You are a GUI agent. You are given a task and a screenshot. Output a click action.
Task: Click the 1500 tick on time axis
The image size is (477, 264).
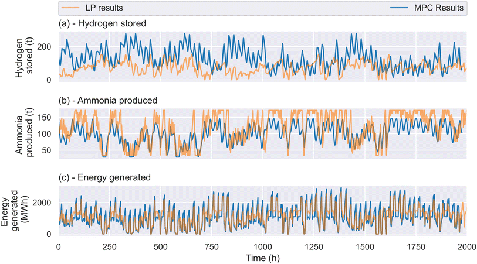point(365,247)
